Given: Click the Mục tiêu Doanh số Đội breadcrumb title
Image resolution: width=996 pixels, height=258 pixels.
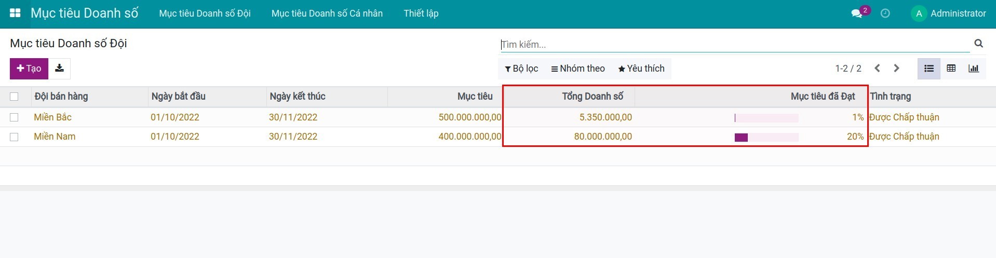Looking at the screenshot, I should click(x=69, y=43).
